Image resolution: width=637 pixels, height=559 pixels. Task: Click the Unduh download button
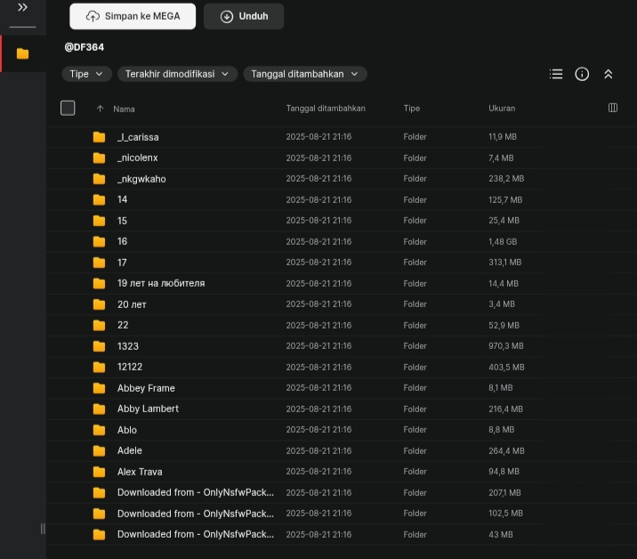tap(244, 16)
